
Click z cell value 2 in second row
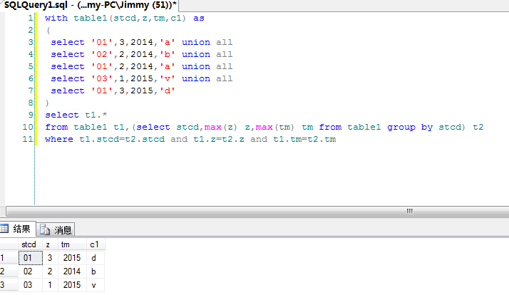[x=50, y=271]
